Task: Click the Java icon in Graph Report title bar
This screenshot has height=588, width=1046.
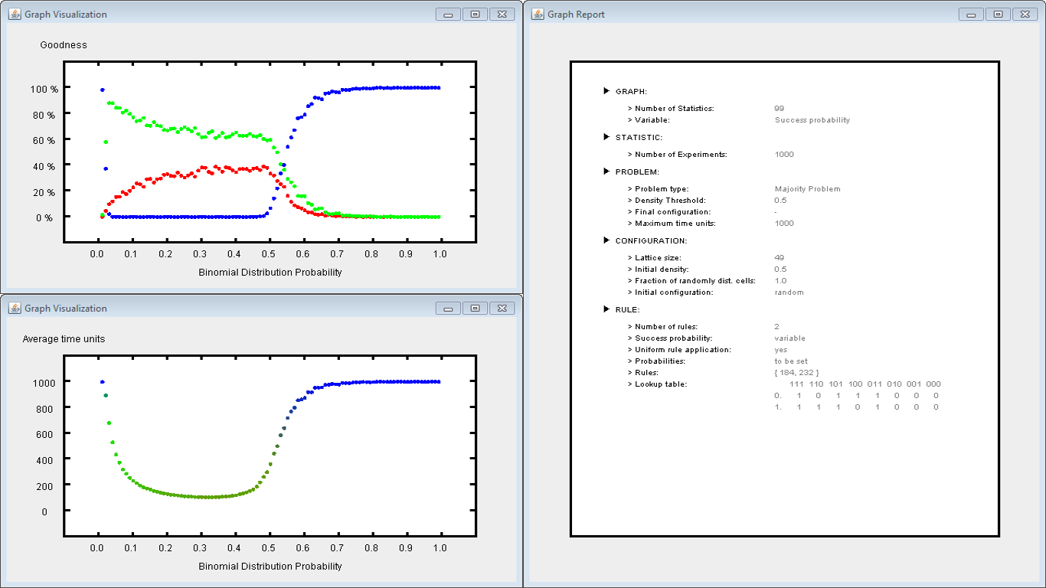Action: pos(538,15)
